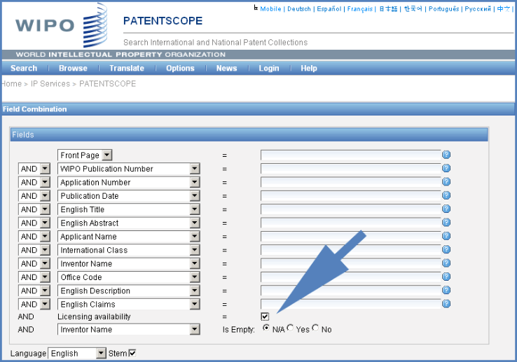Viewport: 517px width, 362px height.
Task: Click help icon beside Application Number field
Action: [x=446, y=181]
